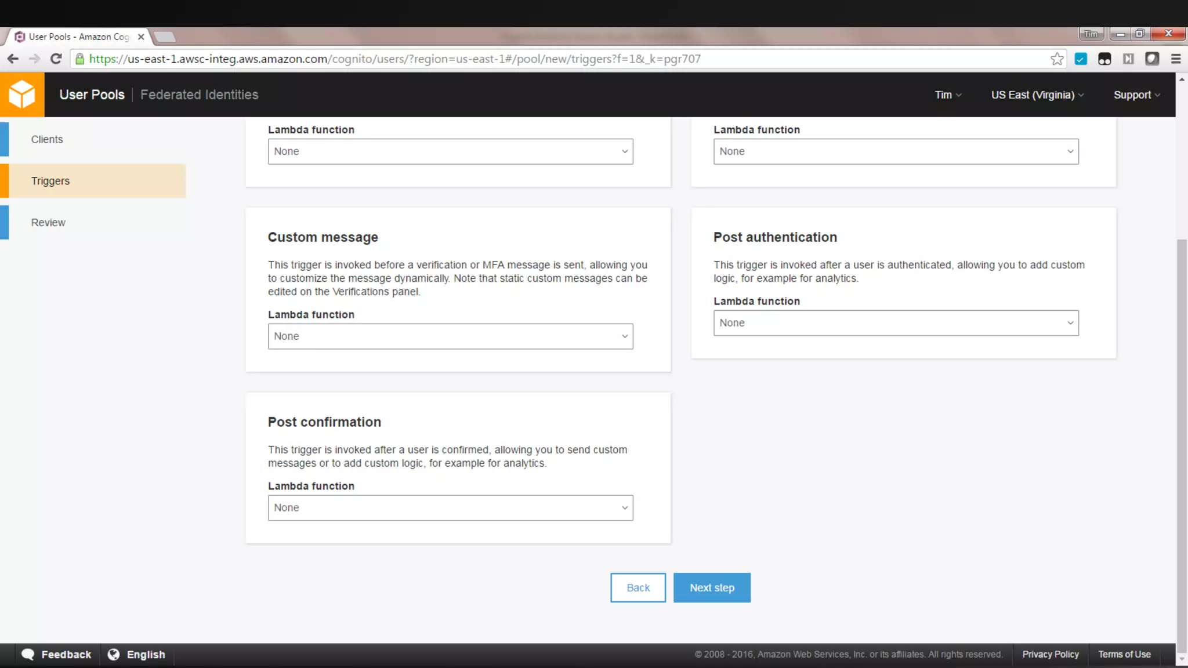1188x668 pixels.
Task: Click the Feedback speech bubble icon
Action: [x=28, y=654]
